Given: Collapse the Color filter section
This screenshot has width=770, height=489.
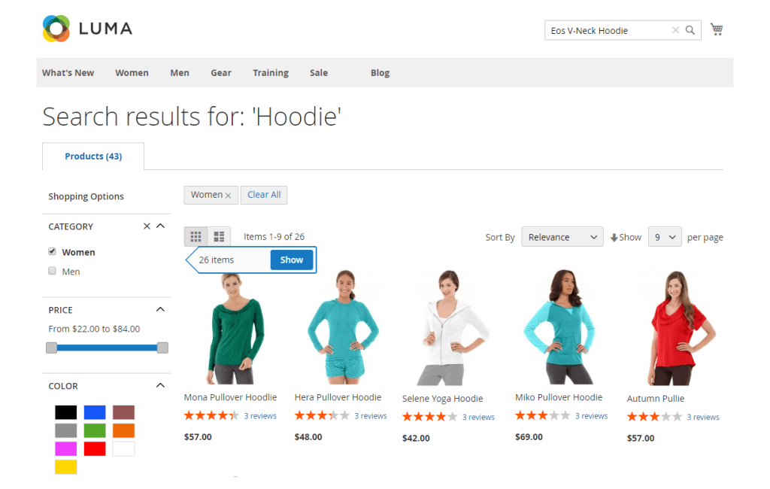Looking at the screenshot, I should tap(160, 385).
